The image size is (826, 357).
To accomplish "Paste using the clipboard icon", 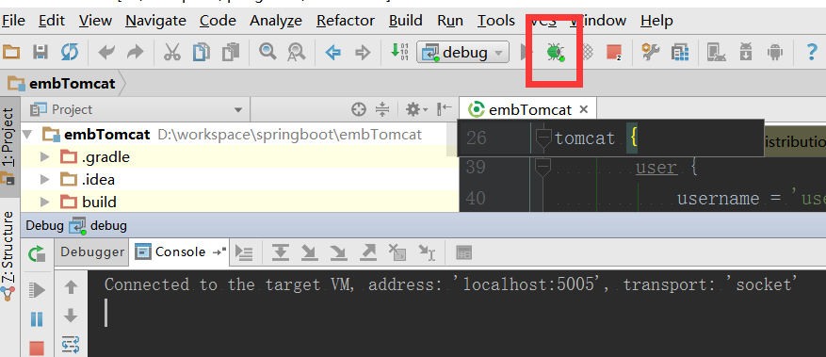I will coord(231,52).
